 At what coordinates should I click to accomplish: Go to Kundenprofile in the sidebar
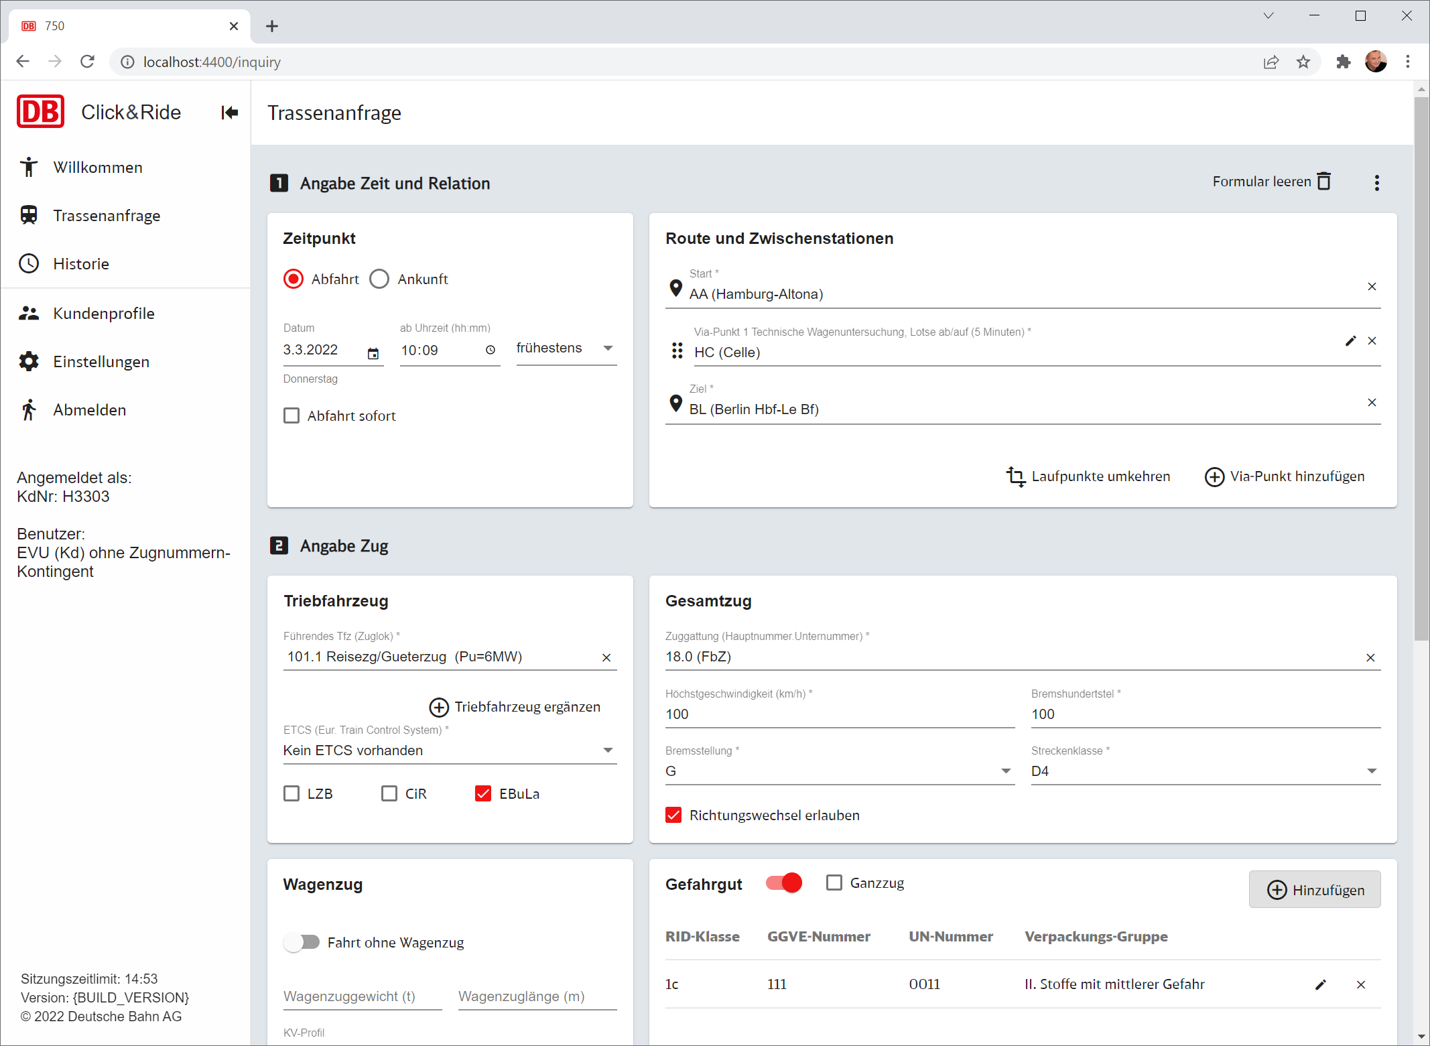pyautogui.click(x=104, y=314)
